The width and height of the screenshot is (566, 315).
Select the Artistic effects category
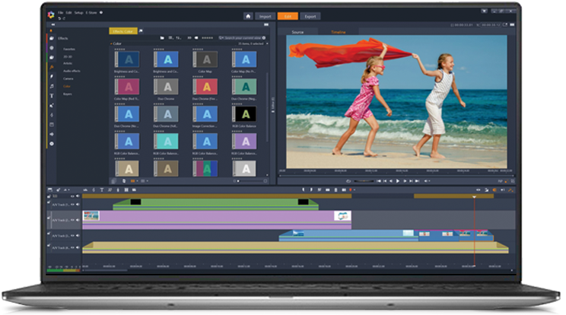68,63
